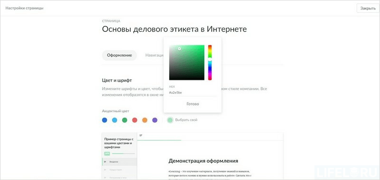
Task: Click the HEX value field #a2e5be
Action: [193, 93]
